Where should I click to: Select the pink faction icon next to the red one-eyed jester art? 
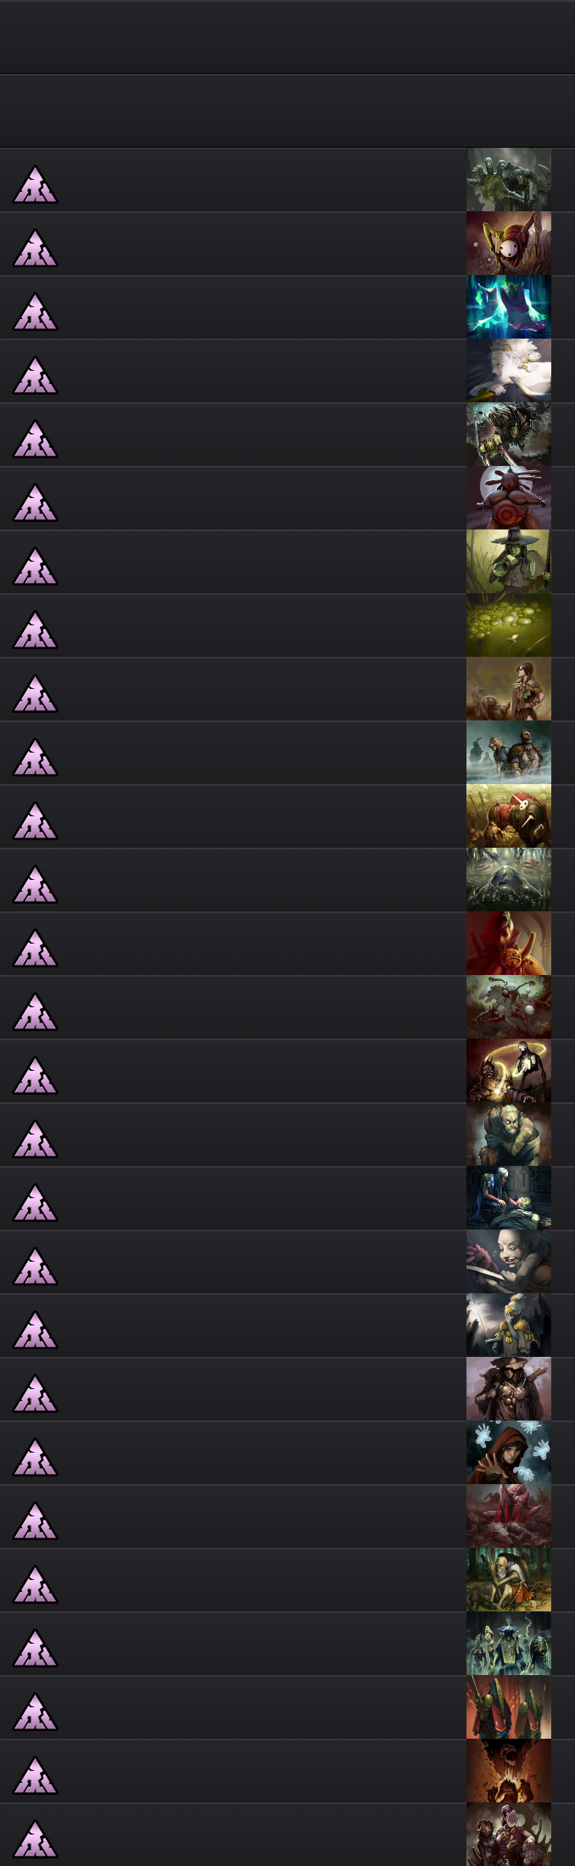36,248
